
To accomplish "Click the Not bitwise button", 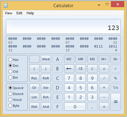I will [34, 107].
